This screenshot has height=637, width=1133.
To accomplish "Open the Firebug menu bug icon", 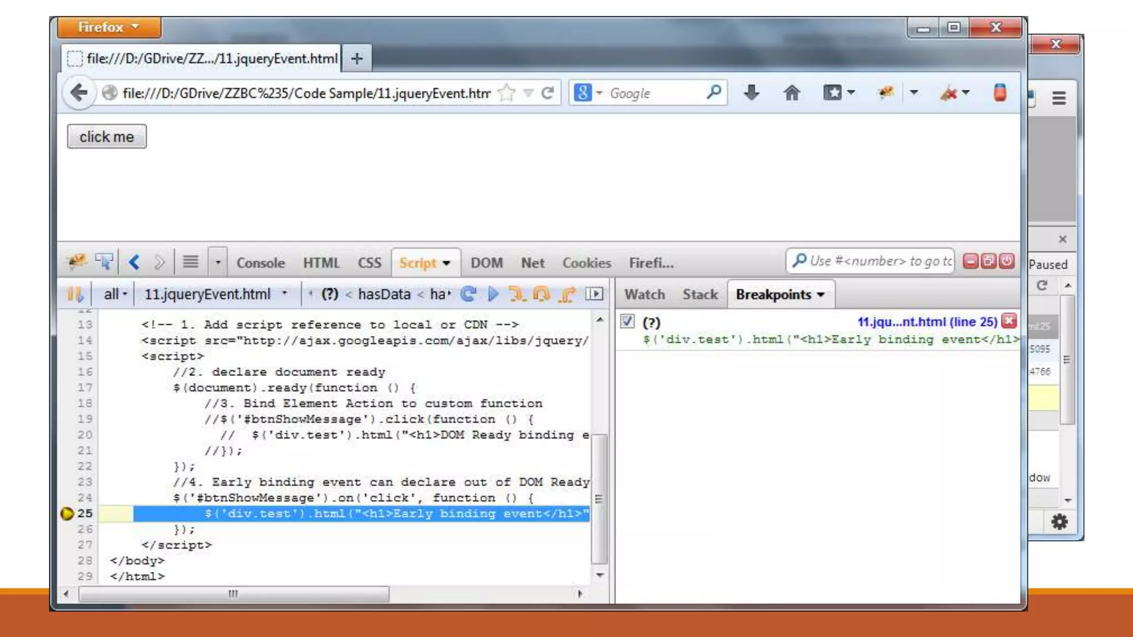I will (x=76, y=261).
